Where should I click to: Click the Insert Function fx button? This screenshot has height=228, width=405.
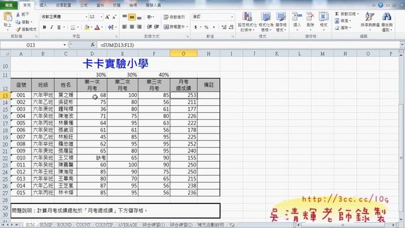coord(92,45)
